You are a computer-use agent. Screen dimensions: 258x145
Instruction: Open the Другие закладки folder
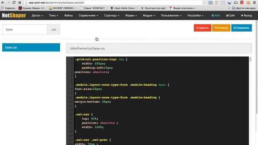pyautogui.click(x=244, y=8)
